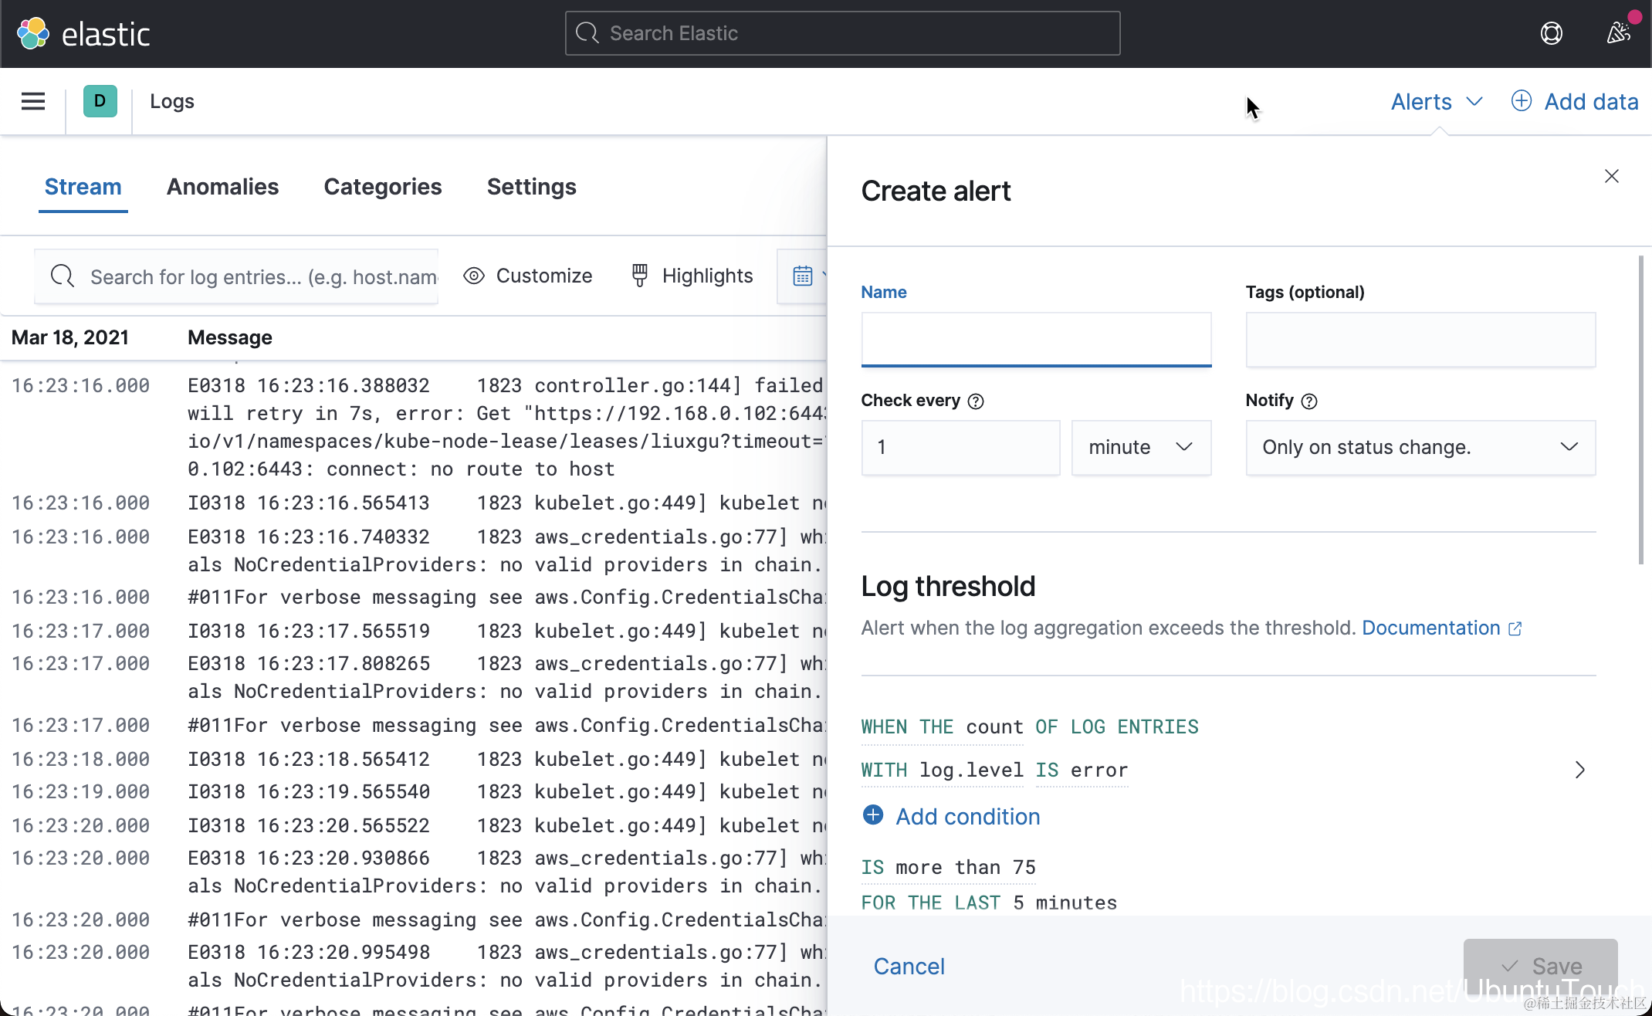The width and height of the screenshot is (1652, 1016).
Task: Click the flyout vertical scrollbar
Action: point(1640,409)
